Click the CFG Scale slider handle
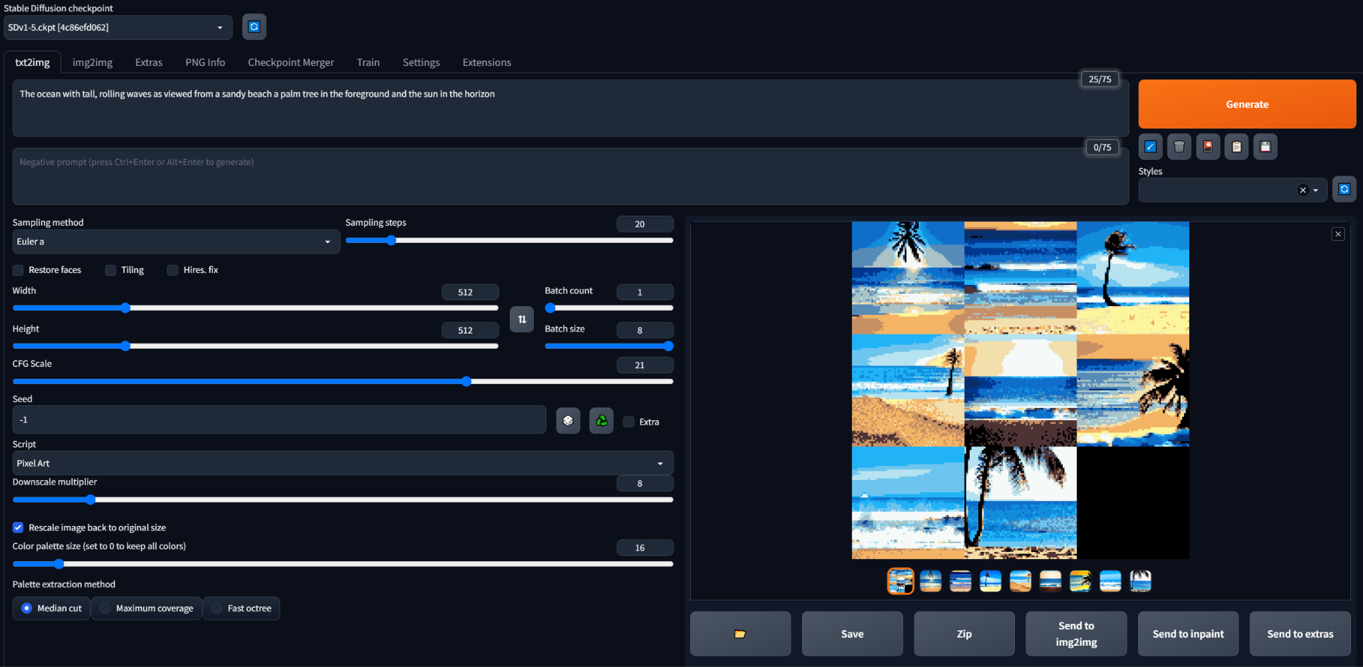 [x=467, y=381]
